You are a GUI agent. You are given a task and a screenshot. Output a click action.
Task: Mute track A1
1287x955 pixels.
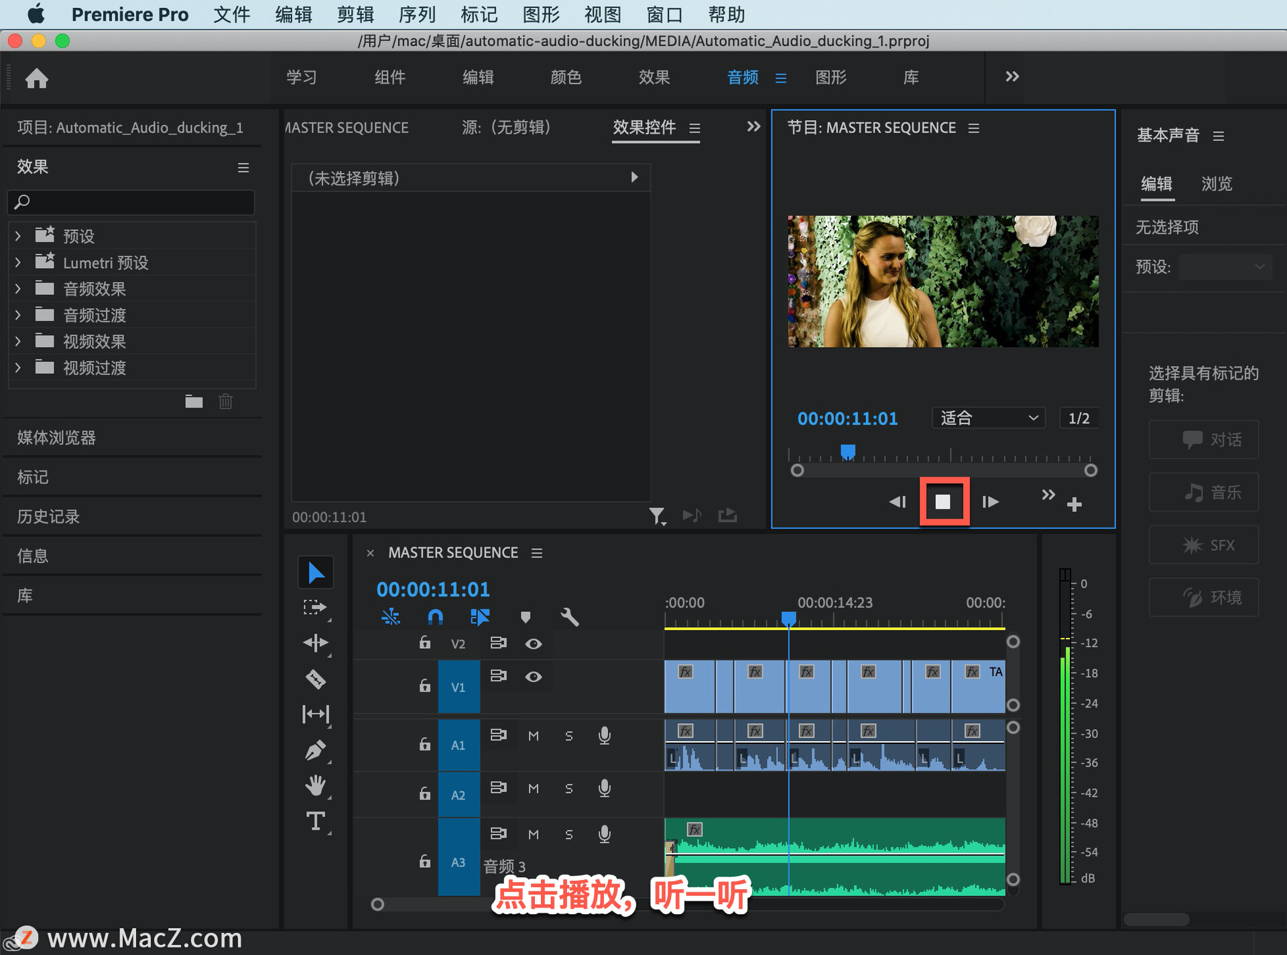[x=534, y=735]
